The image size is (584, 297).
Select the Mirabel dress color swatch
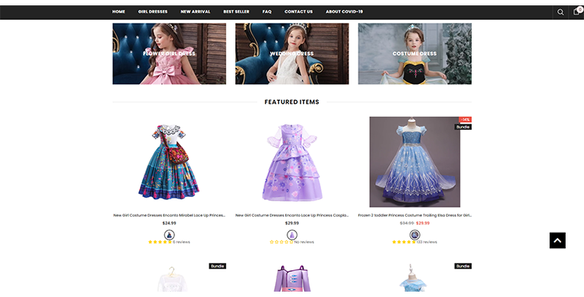pyautogui.click(x=169, y=235)
